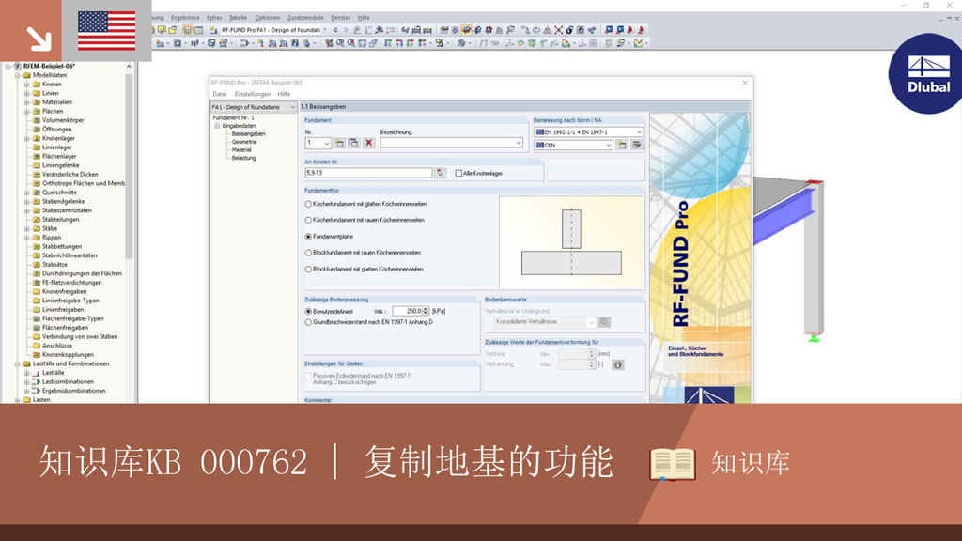Screen dimensions: 962x541
Task: Click the highlighted results display icon in toolbar
Action: point(466,30)
